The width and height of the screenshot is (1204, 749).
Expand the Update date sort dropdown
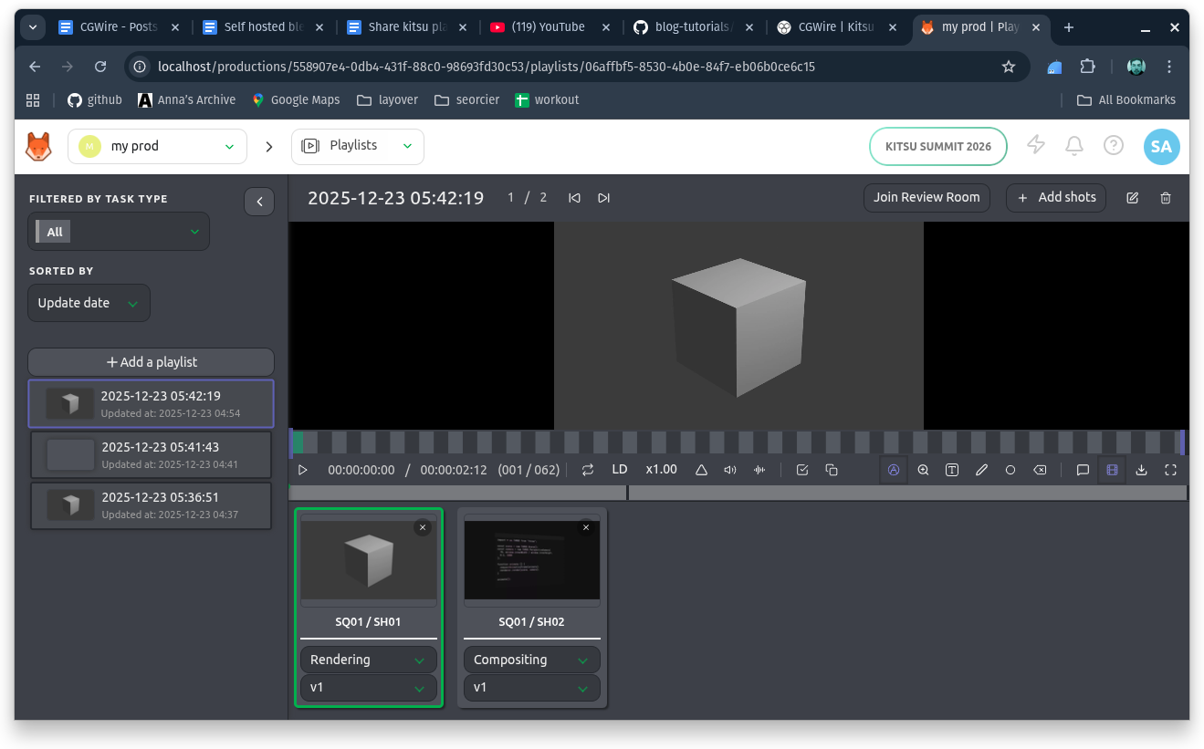[x=89, y=303]
